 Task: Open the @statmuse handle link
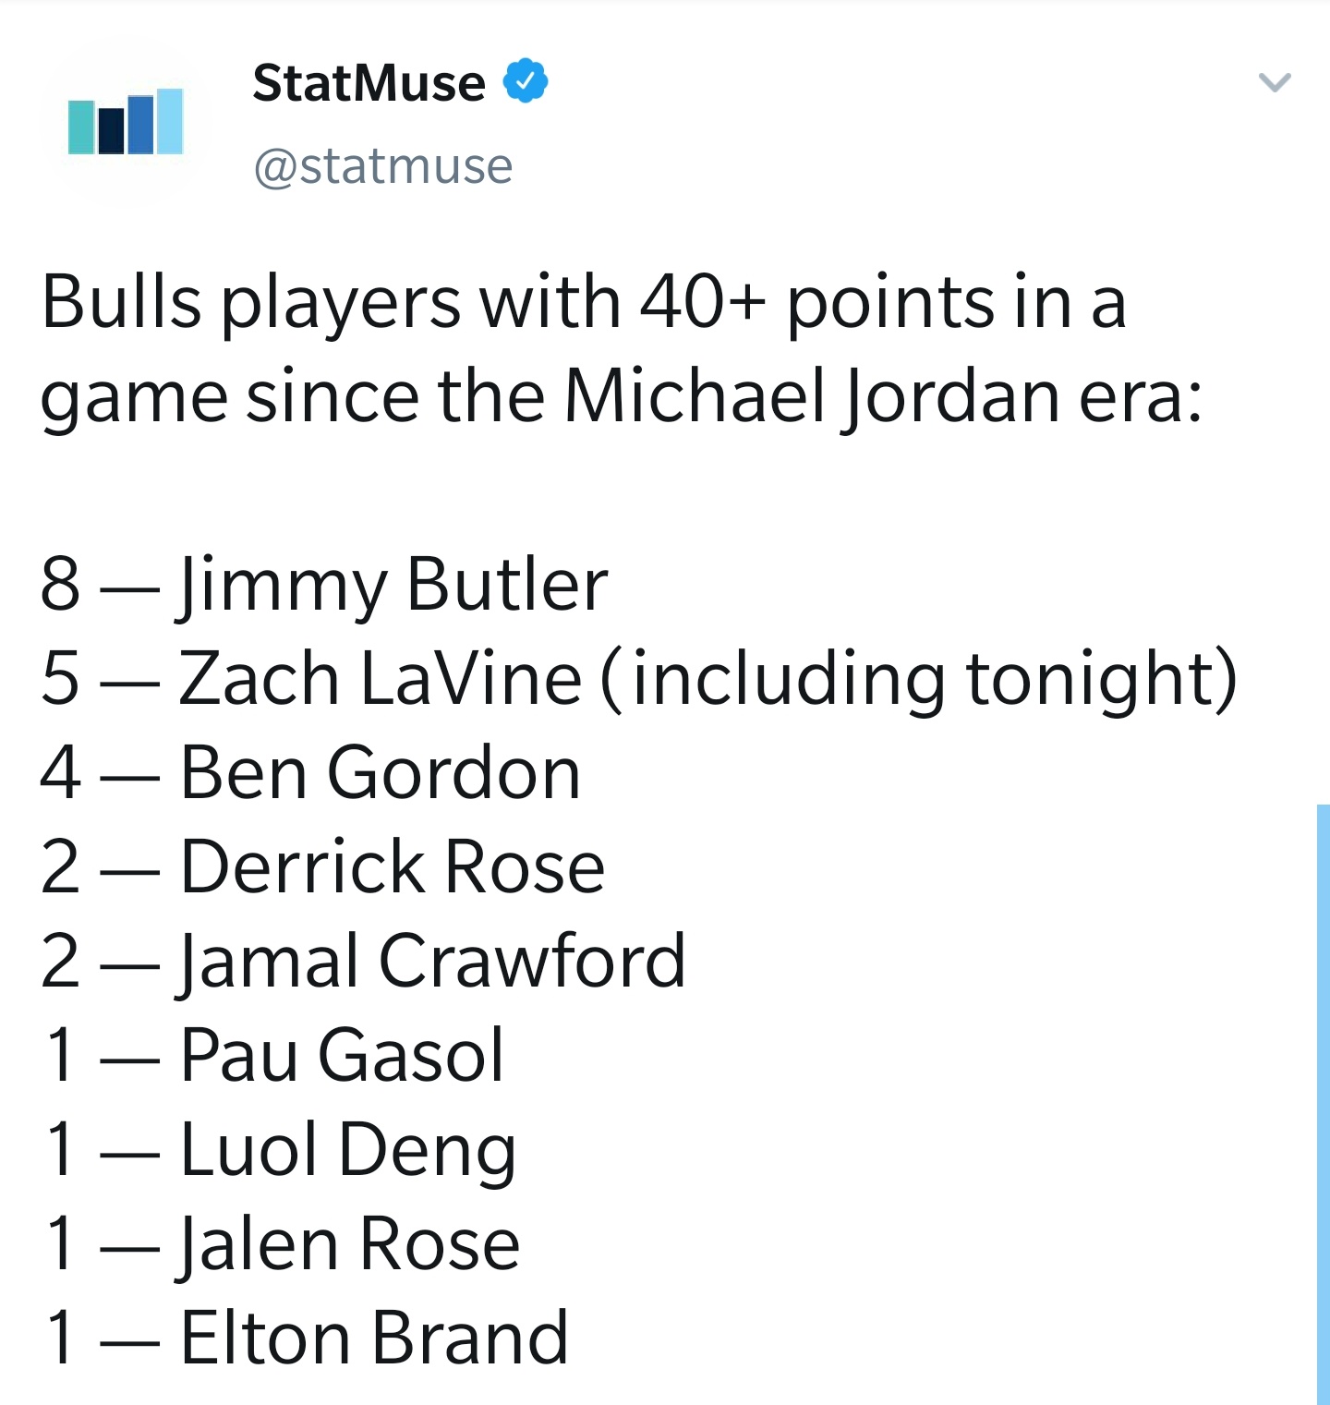coord(382,166)
